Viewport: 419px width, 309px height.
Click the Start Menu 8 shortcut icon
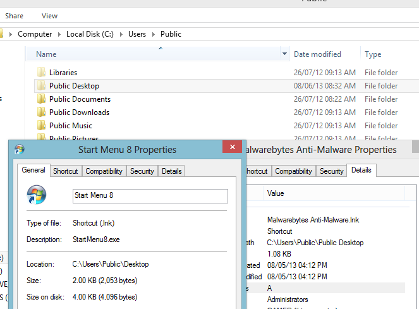pos(36,195)
